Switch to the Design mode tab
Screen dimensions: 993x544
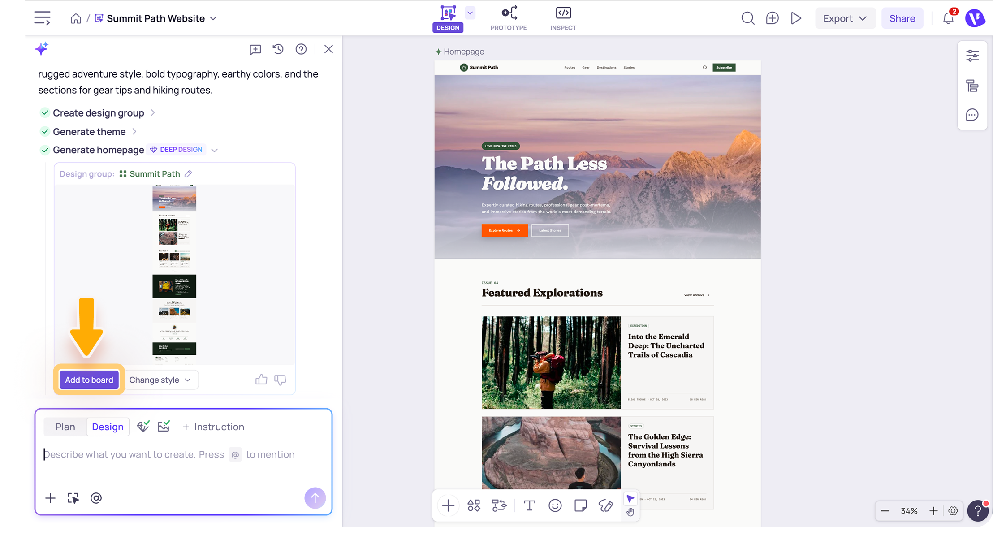(448, 19)
